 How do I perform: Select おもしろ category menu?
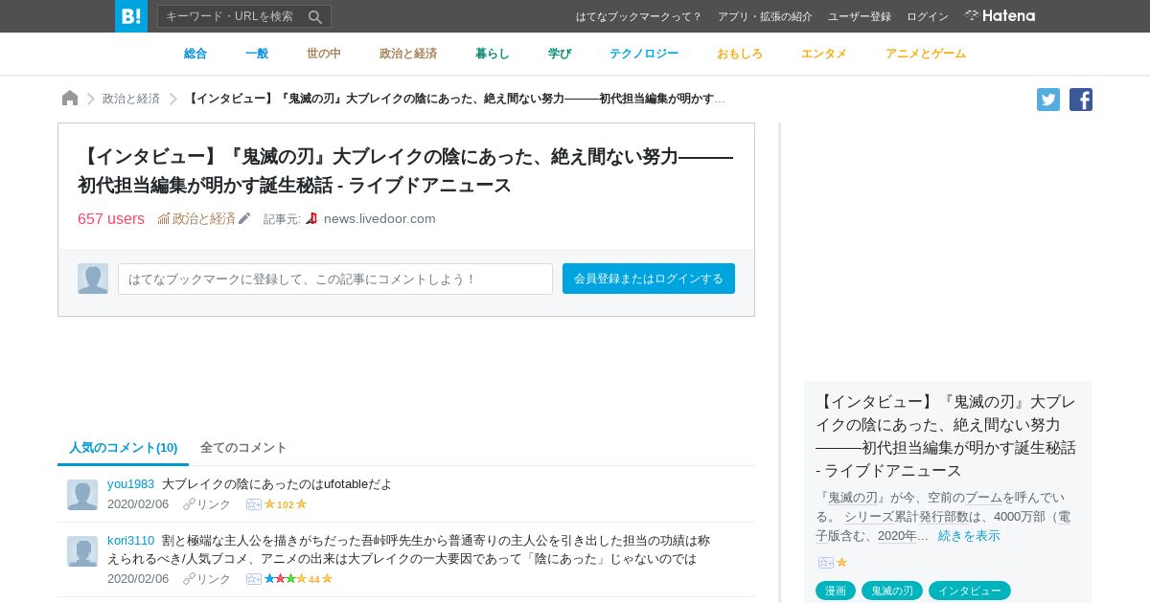click(x=740, y=54)
